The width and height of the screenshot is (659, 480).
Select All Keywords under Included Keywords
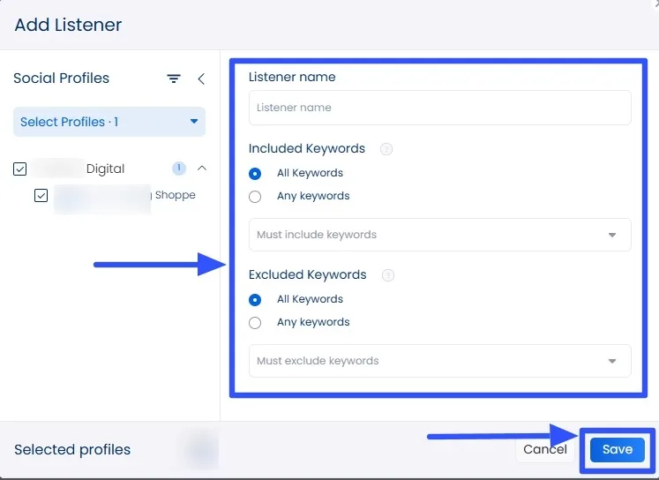tap(255, 173)
